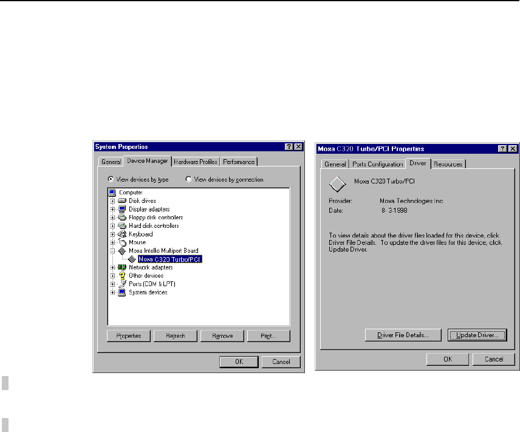Select the System devices label
Image resolution: width=520 pixels, height=432 pixels.
(148, 292)
